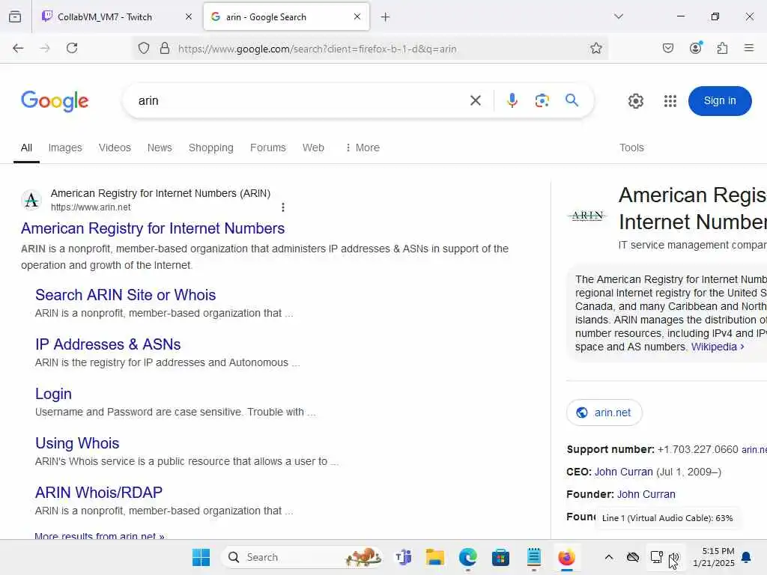Select the News results tab
This screenshot has width=767, height=575.
(160, 147)
